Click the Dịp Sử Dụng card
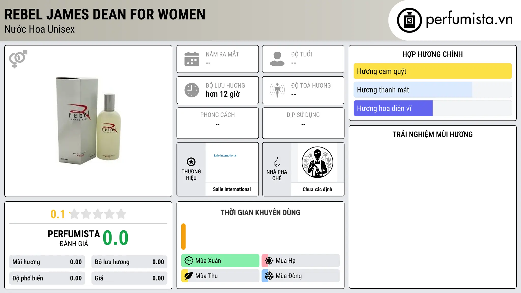 (x=303, y=123)
